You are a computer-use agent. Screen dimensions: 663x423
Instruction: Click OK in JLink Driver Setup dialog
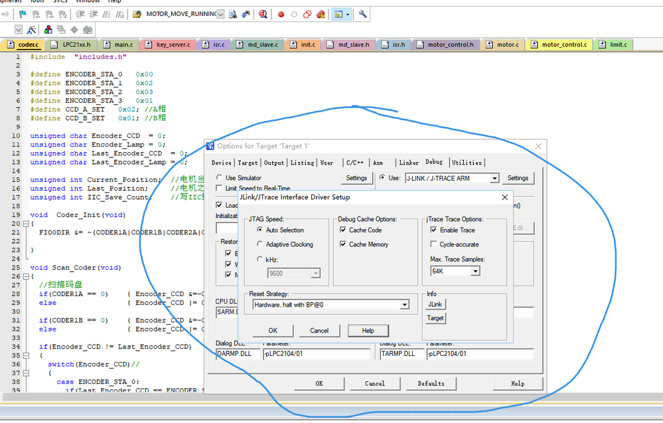point(273,330)
